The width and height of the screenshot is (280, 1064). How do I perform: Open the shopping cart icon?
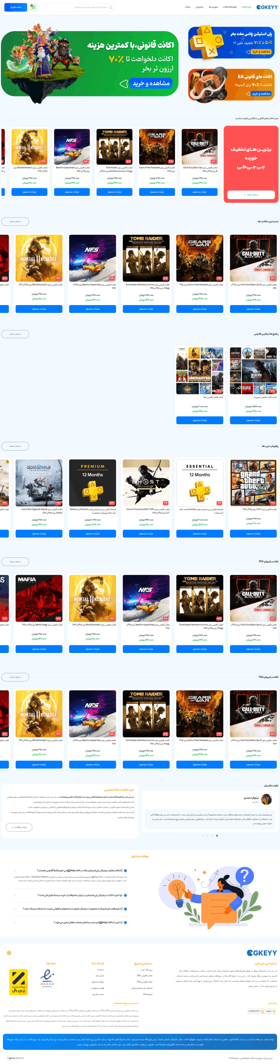[x=33, y=7]
